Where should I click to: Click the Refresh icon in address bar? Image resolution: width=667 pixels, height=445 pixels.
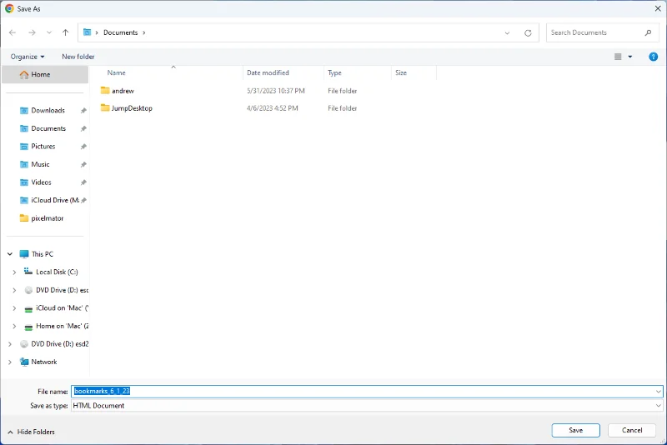click(528, 32)
